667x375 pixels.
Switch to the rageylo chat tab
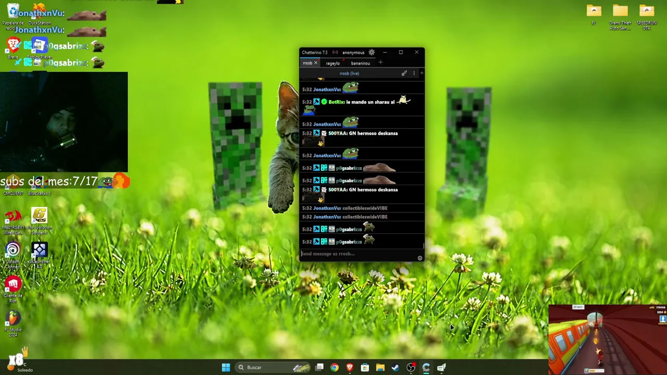[x=333, y=63]
